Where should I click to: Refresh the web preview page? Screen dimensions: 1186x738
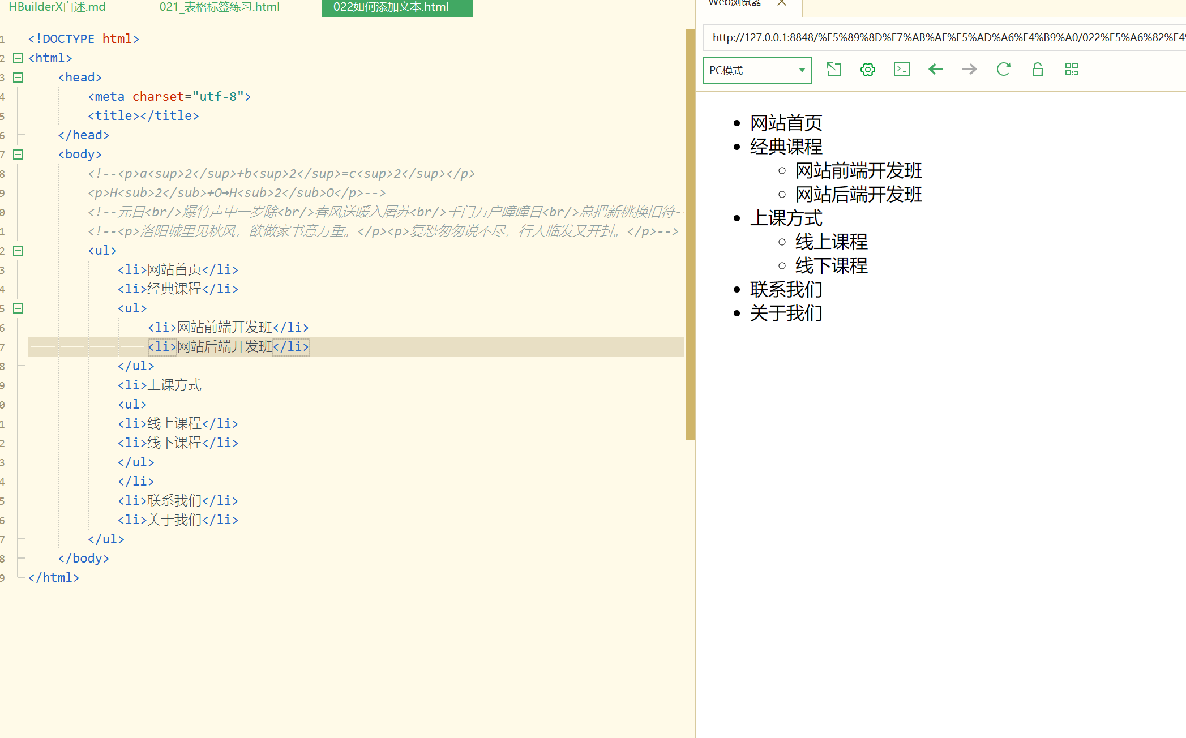point(1003,70)
